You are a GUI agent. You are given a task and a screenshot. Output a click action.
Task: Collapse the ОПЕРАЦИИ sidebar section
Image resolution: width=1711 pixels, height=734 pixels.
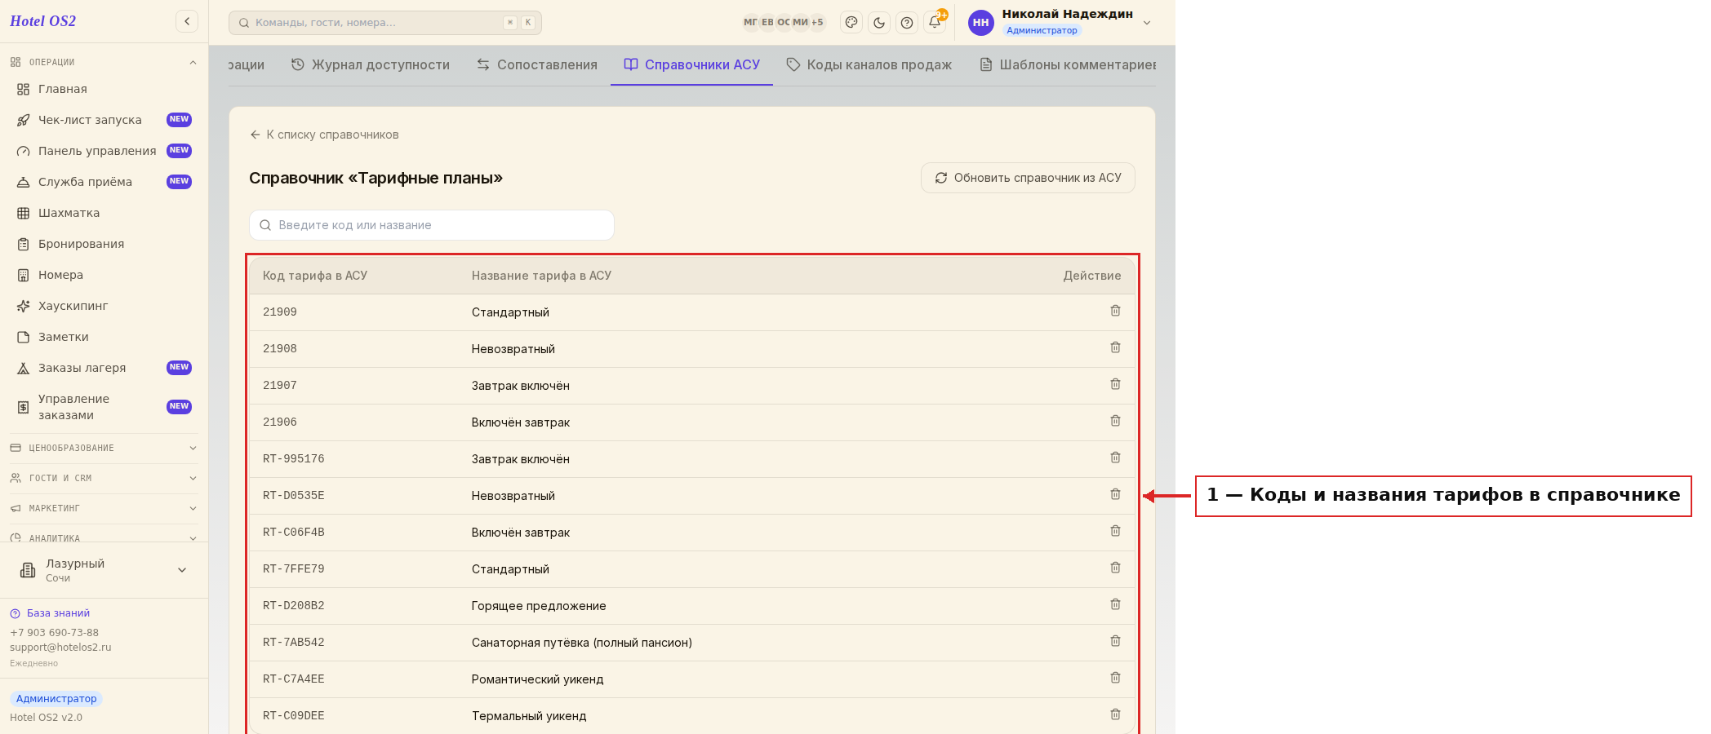pos(104,62)
